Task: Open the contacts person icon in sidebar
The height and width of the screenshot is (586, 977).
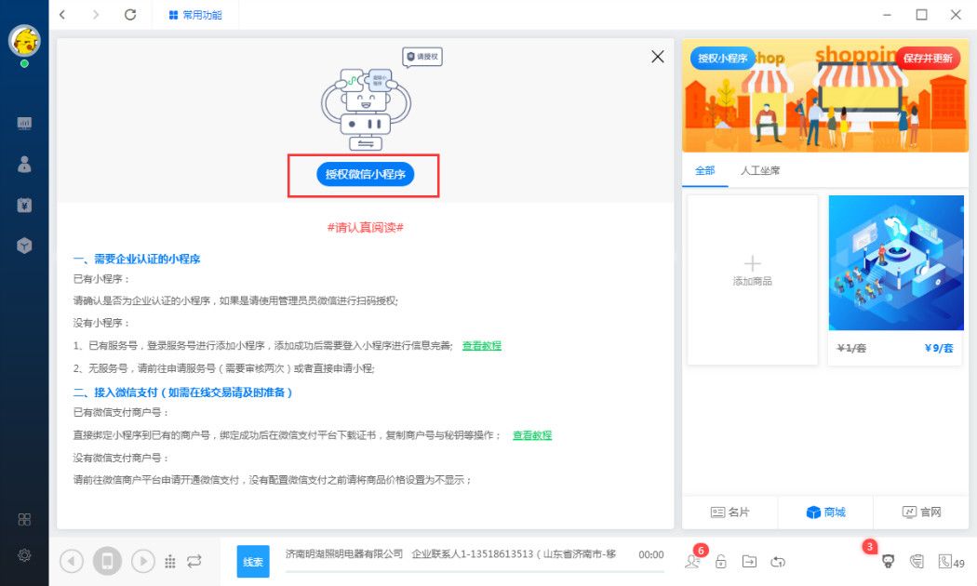Action: tap(24, 164)
